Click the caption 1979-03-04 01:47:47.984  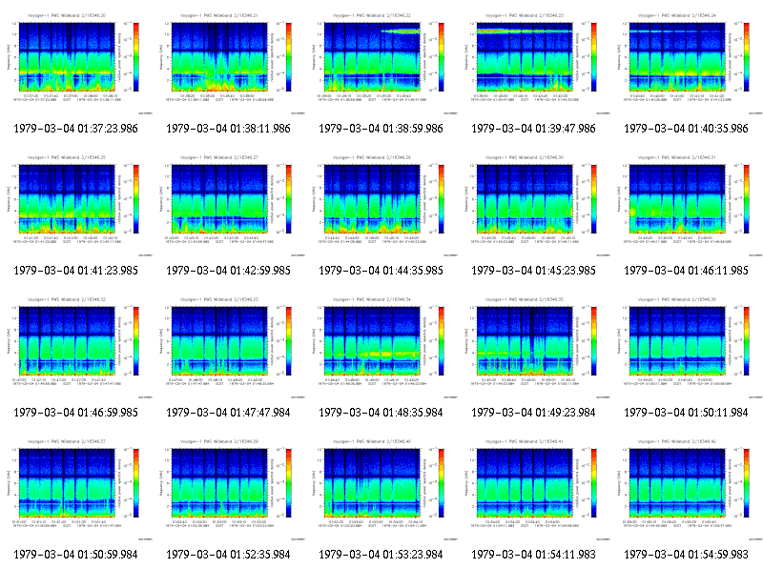click(x=228, y=413)
